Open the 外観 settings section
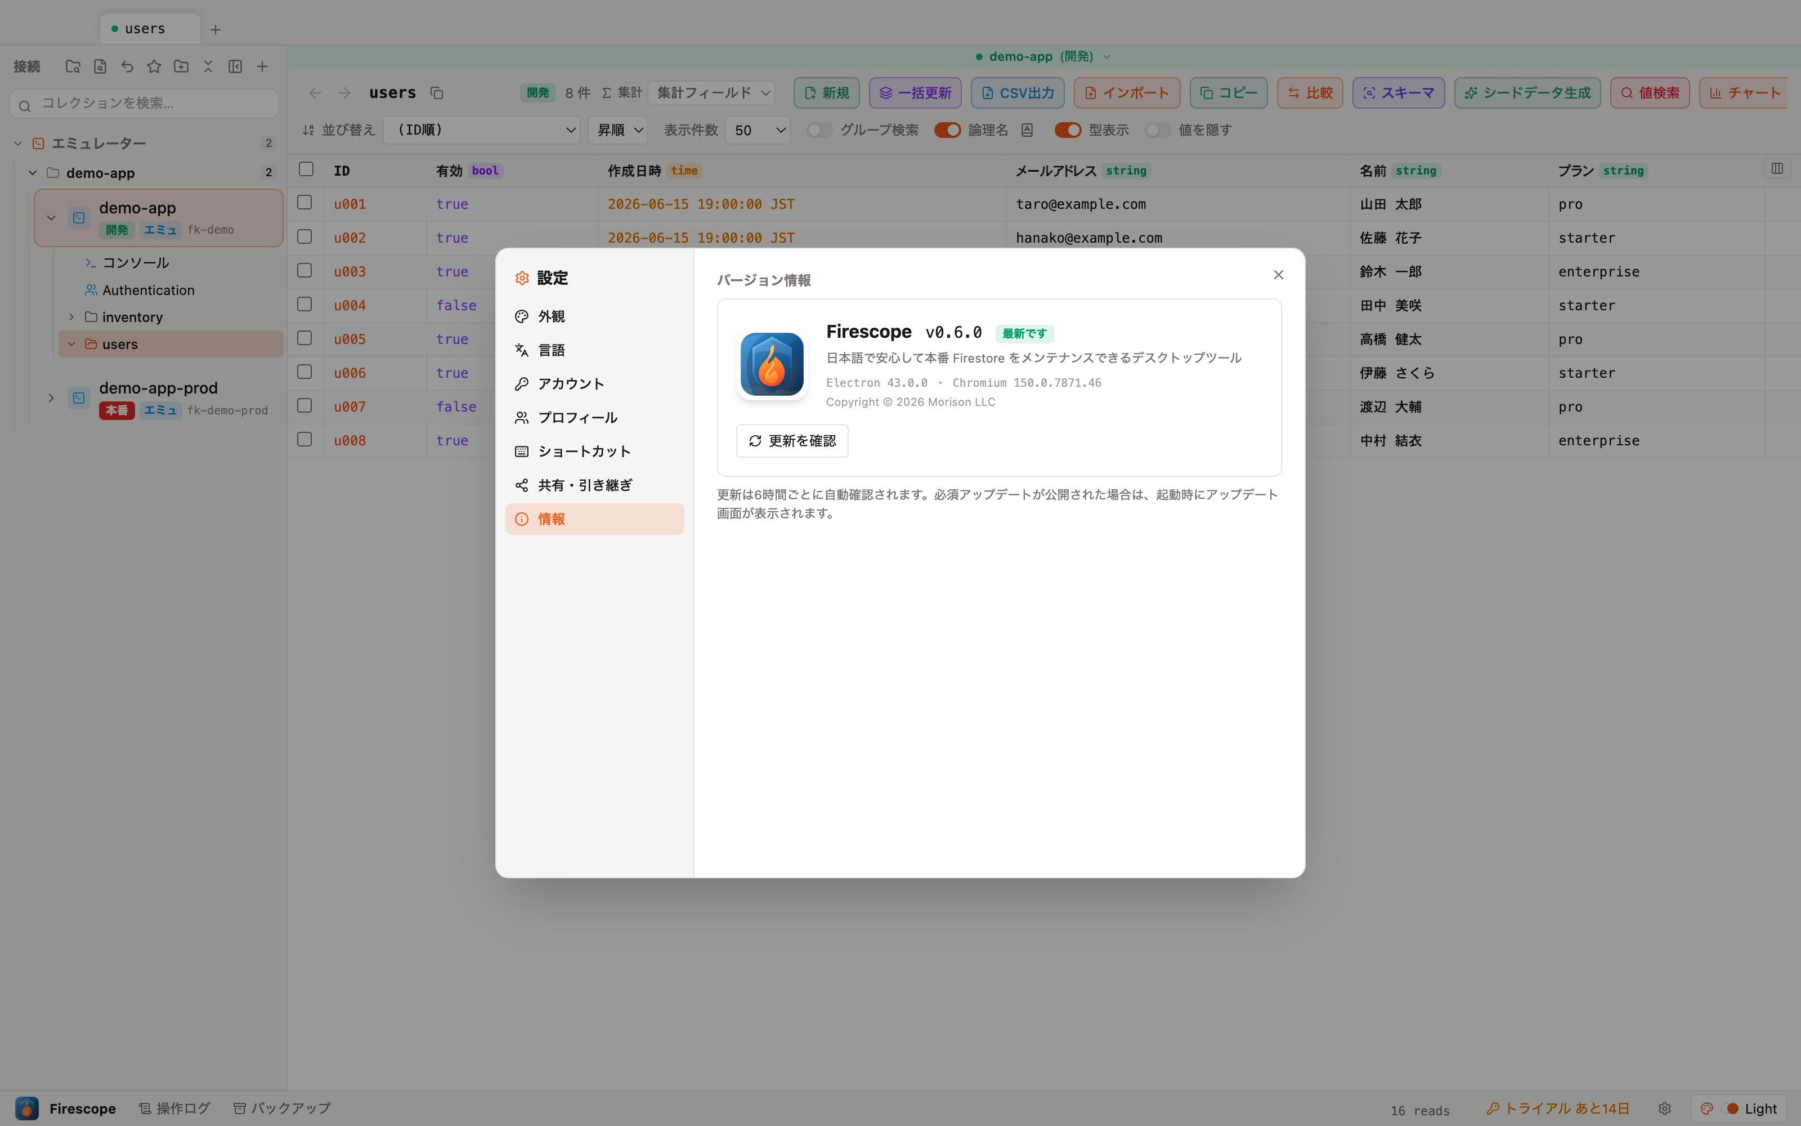Image resolution: width=1801 pixels, height=1126 pixels. click(595, 316)
